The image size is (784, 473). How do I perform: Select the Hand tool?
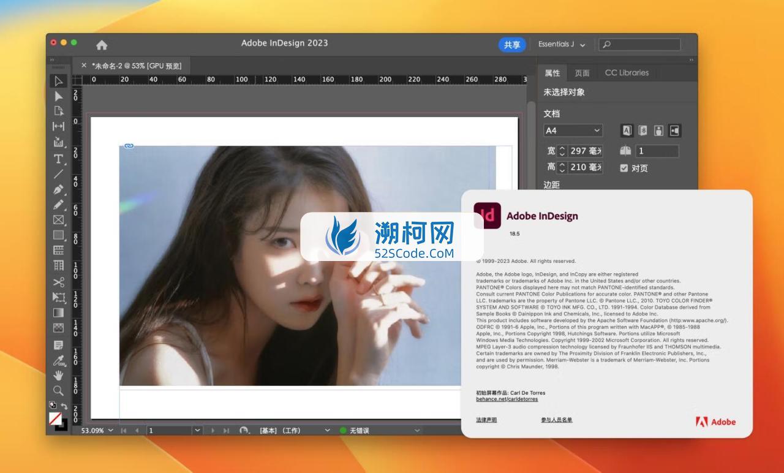point(58,375)
